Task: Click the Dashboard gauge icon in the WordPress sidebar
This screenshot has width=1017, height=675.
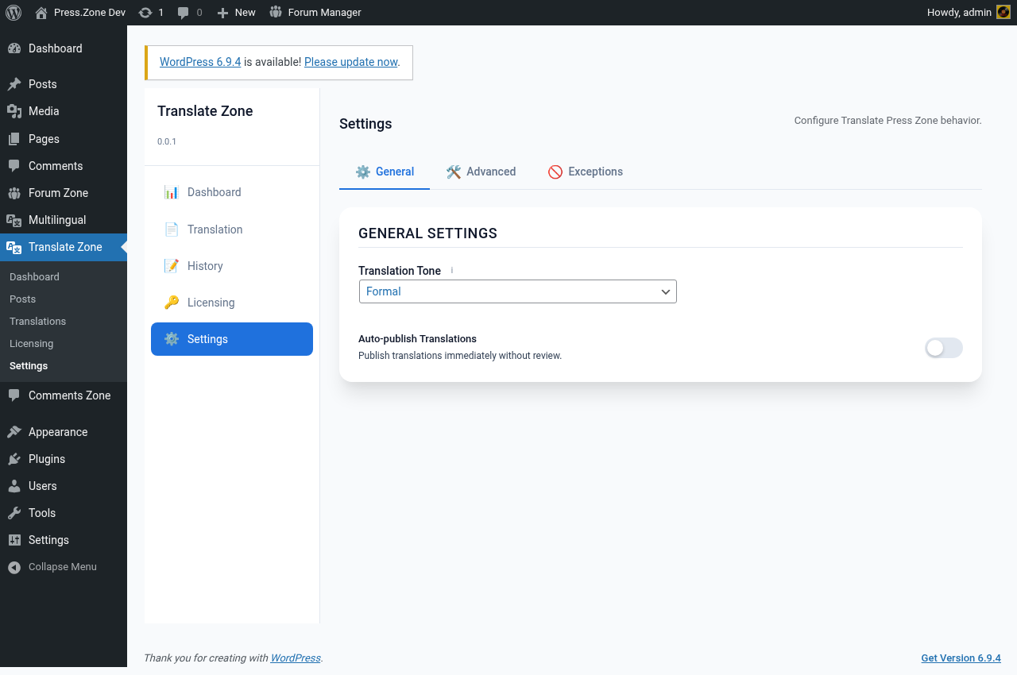Action: (14, 48)
